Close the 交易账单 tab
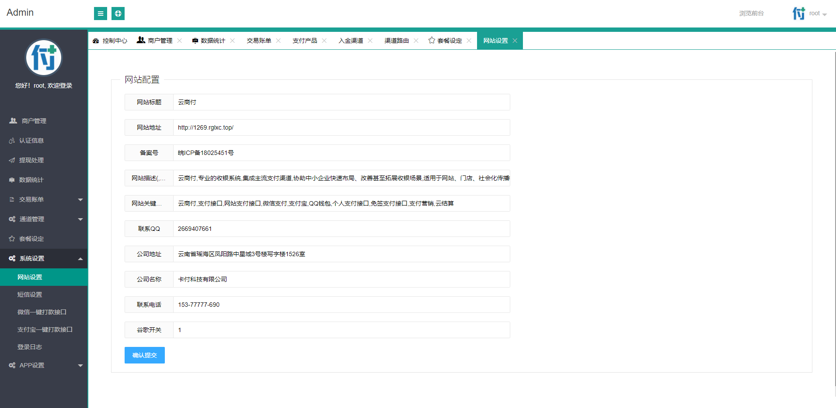This screenshot has width=836, height=408. tap(279, 41)
